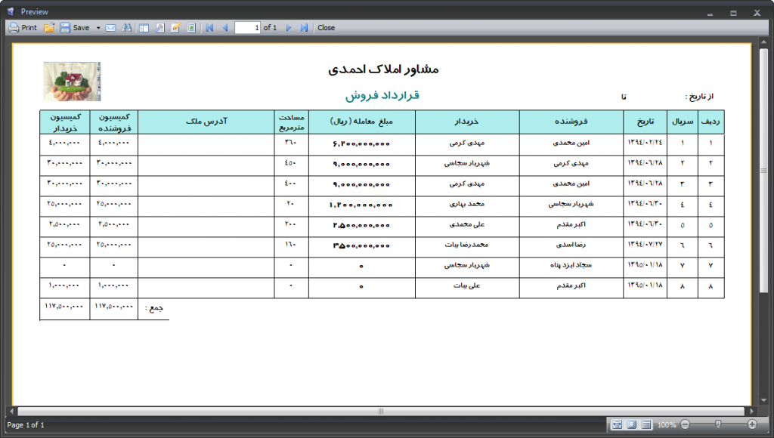Image resolution: width=774 pixels, height=438 pixels.
Task: Click the Save button
Action: click(x=74, y=28)
